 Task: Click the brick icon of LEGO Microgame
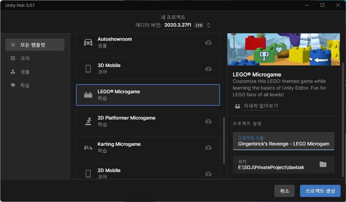[x=88, y=95]
